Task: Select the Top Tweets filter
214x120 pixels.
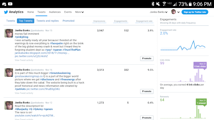Action: coord(25,21)
